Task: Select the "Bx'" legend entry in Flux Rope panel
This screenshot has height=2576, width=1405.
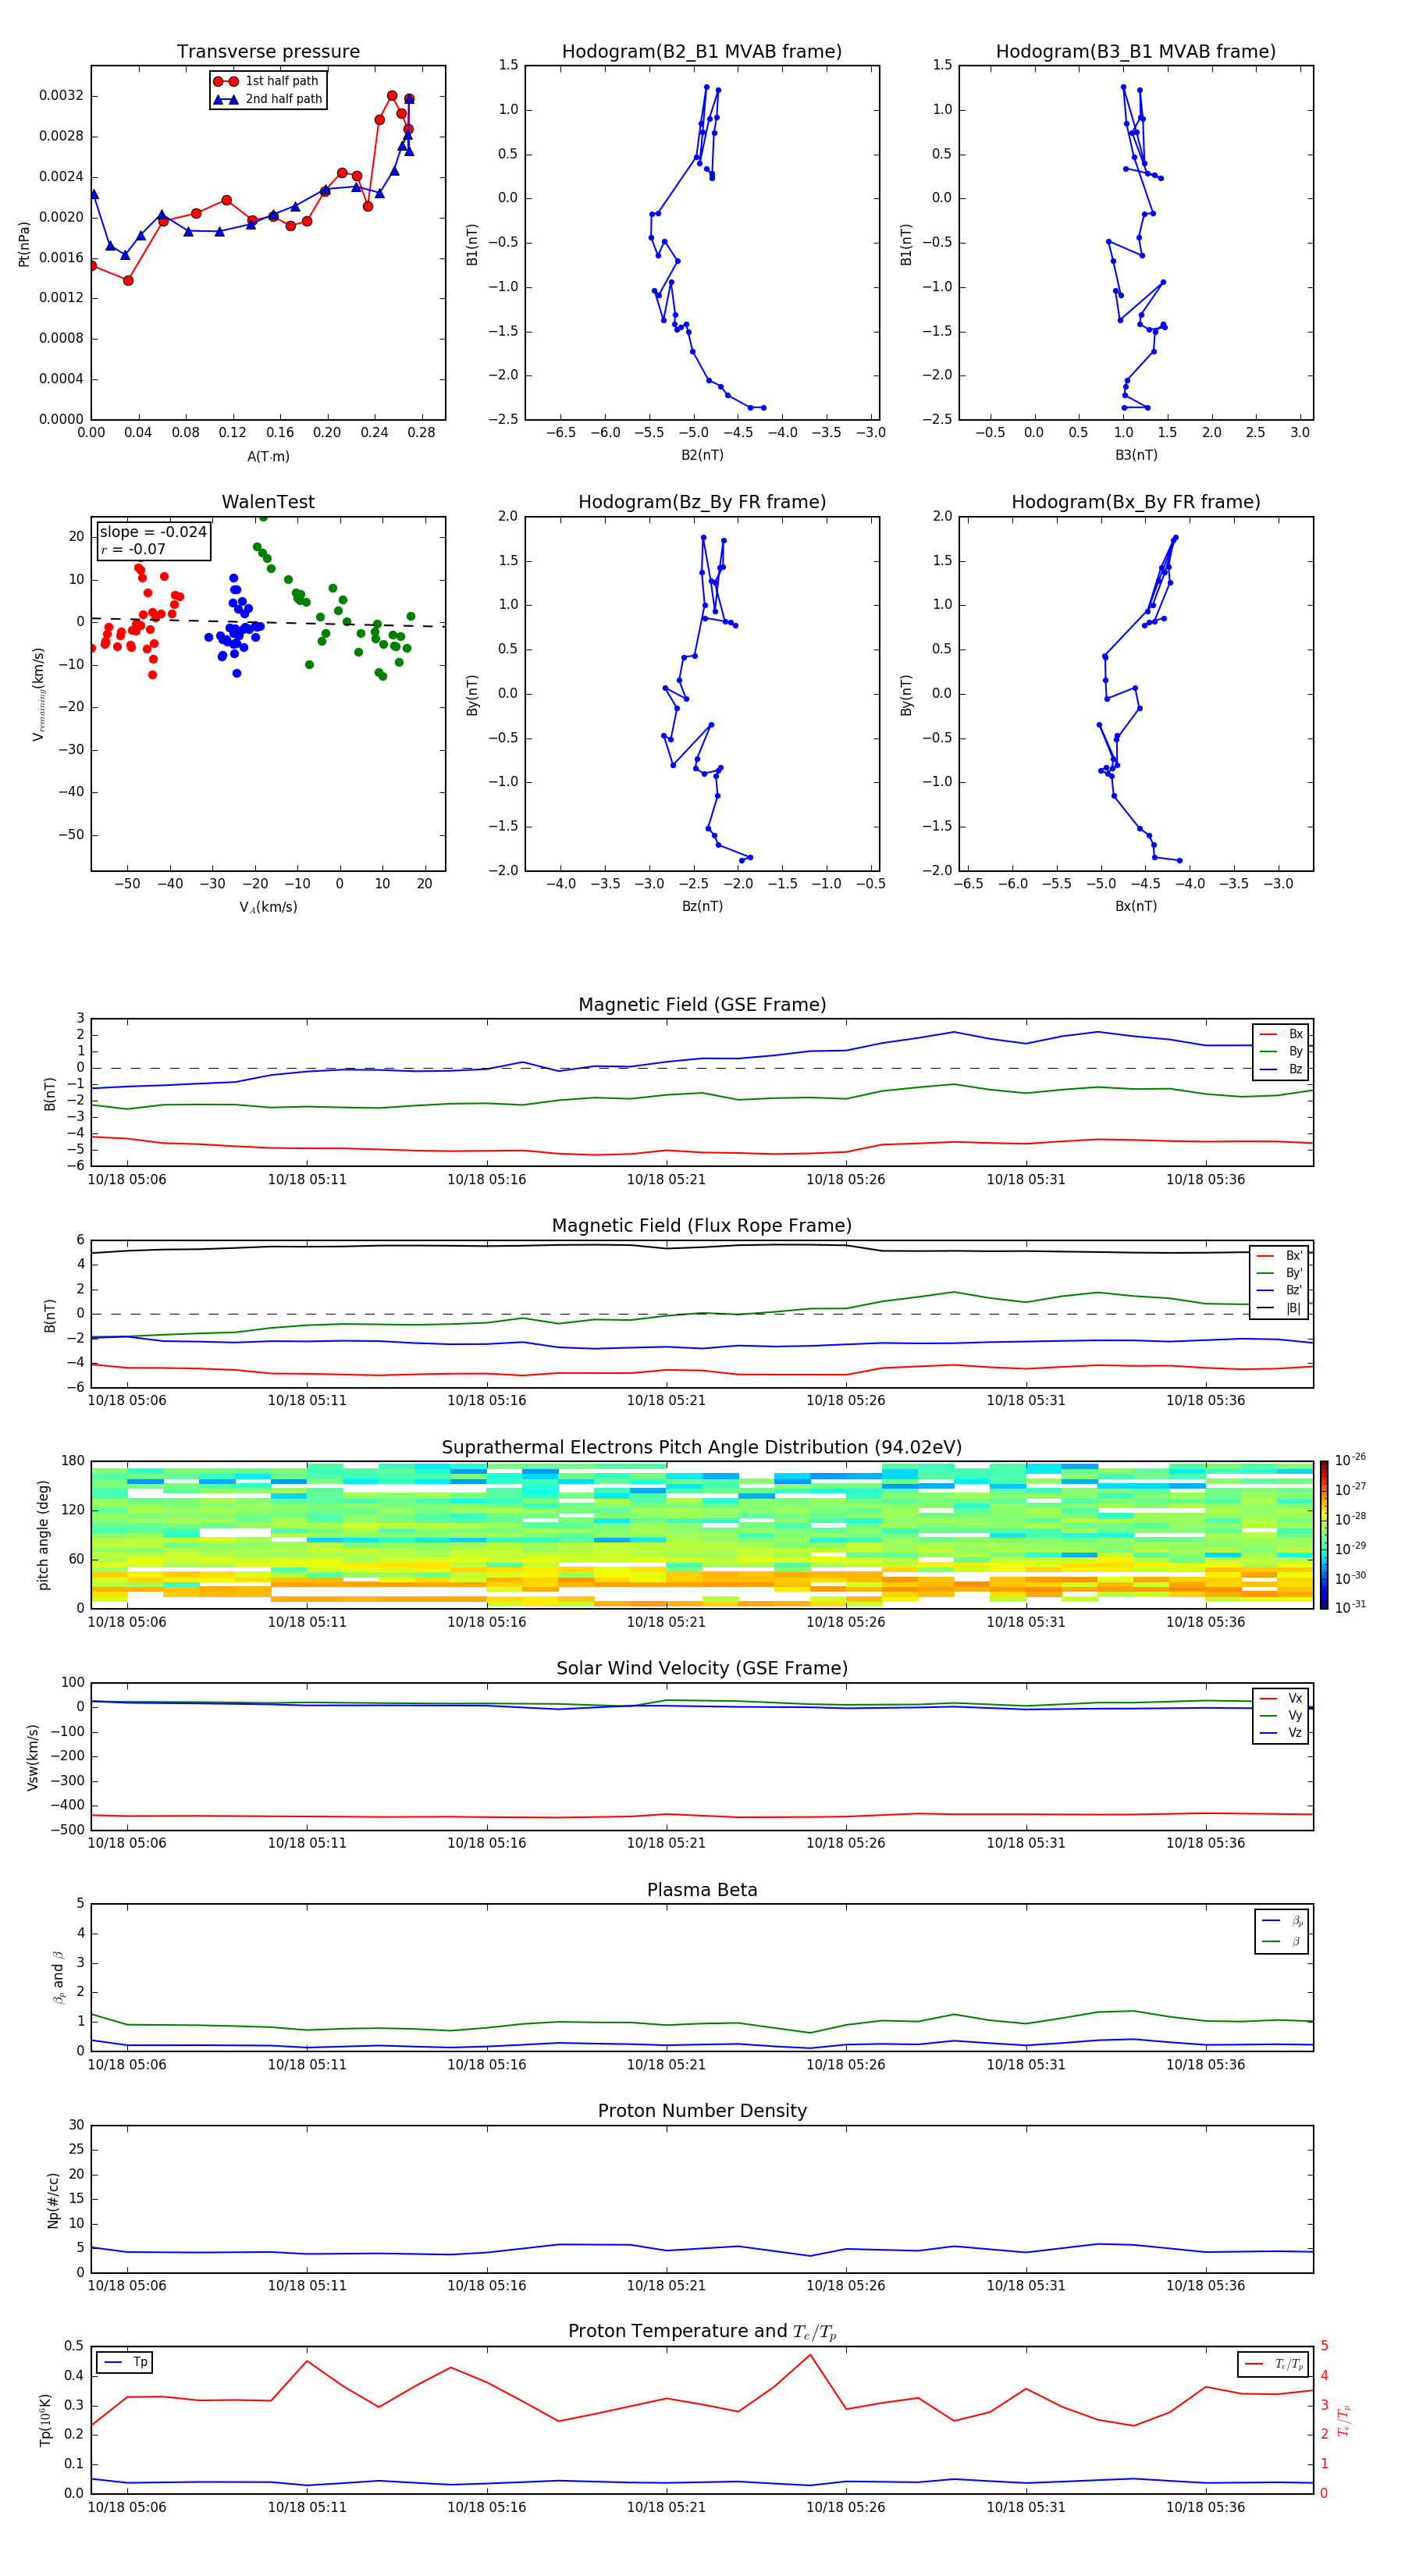Action: point(1280,1256)
